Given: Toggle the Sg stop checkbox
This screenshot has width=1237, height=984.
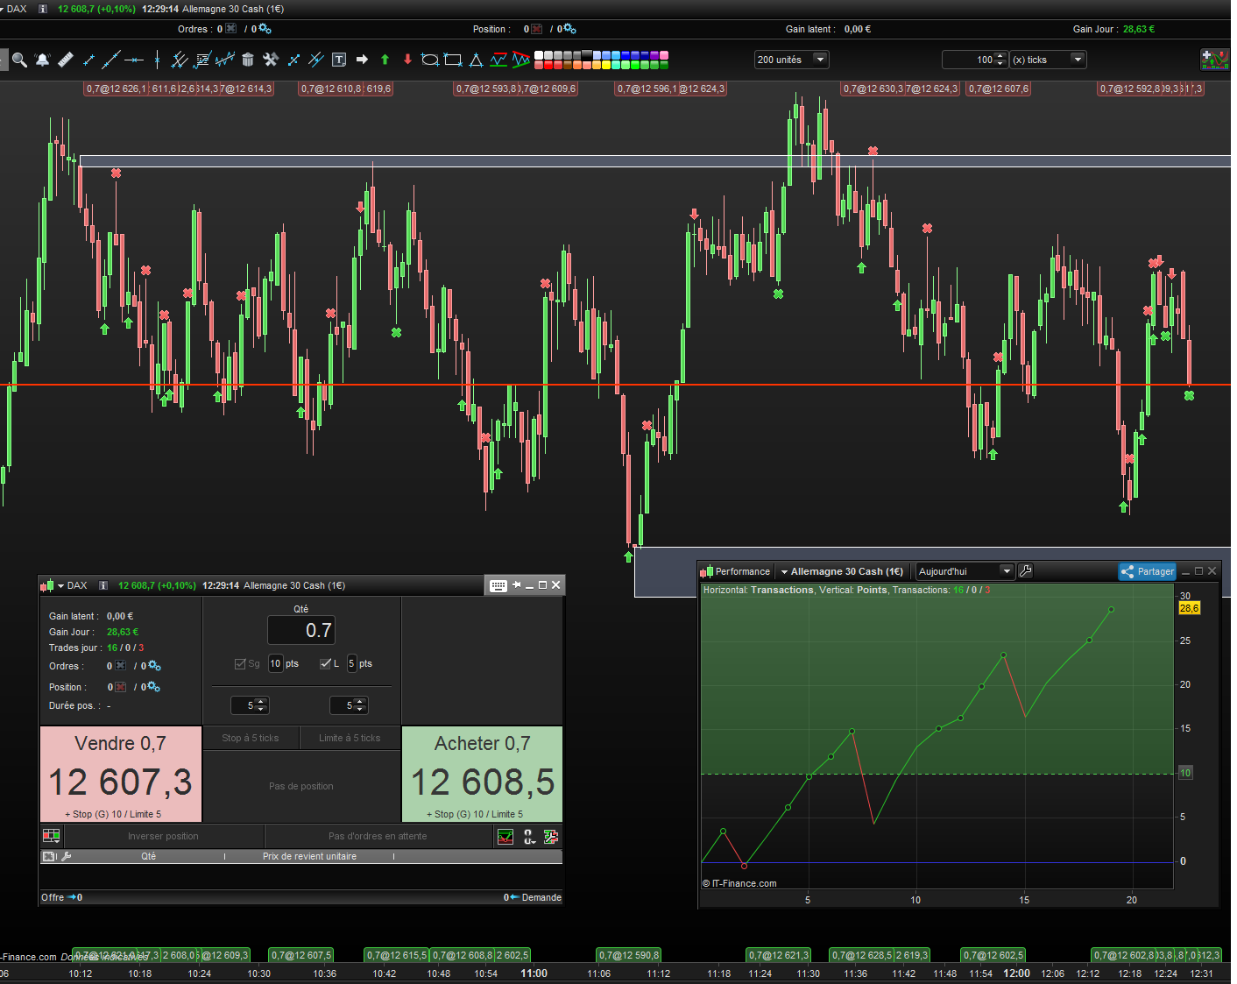Looking at the screenshot, I should pyautogui.click(x=240, y=663).
